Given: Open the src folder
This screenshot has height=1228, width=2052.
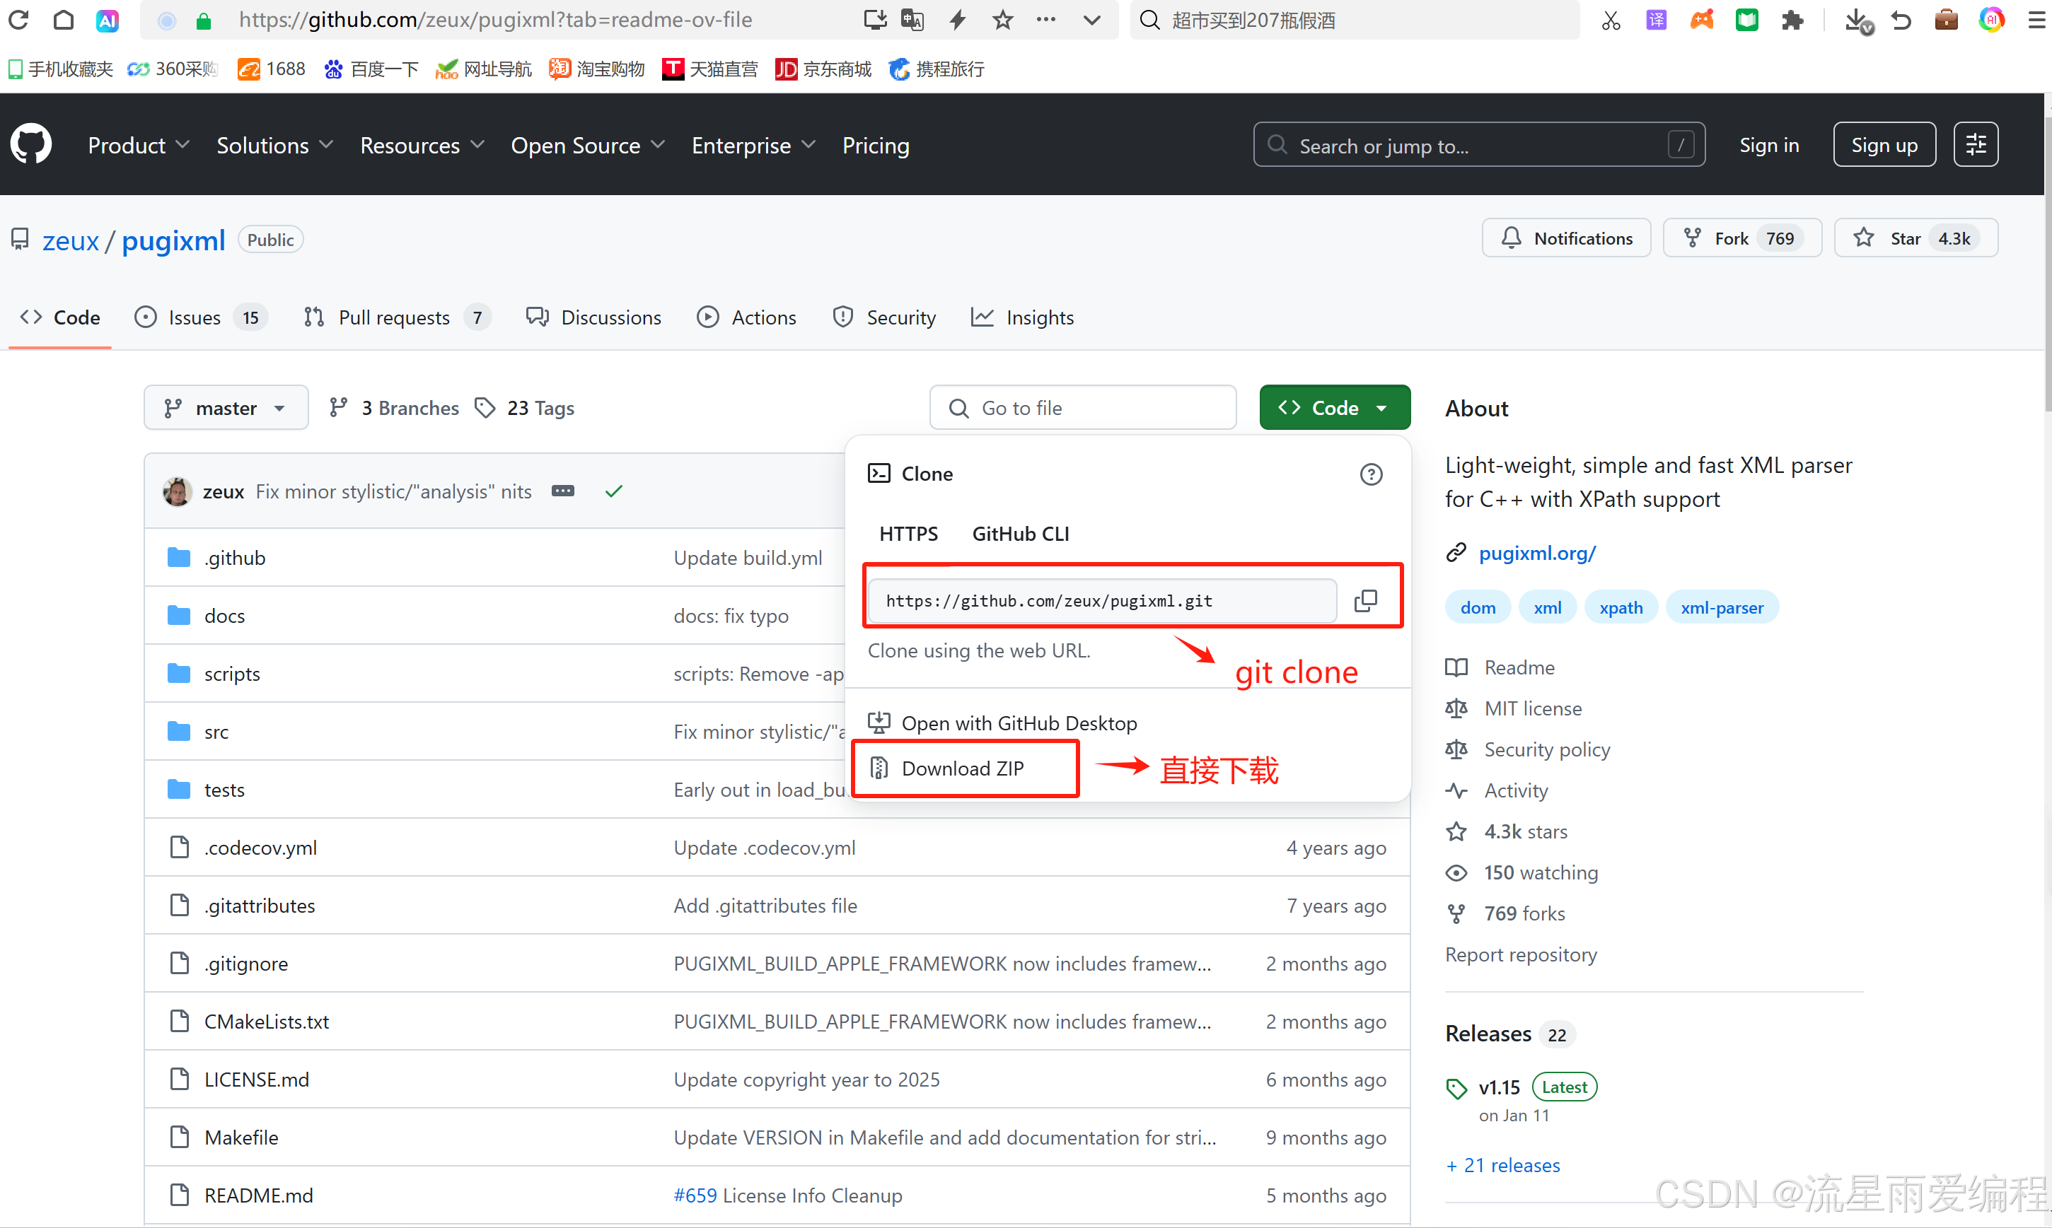Looking at the screenshot, I should pyautogui.click(x=216, y=732).
